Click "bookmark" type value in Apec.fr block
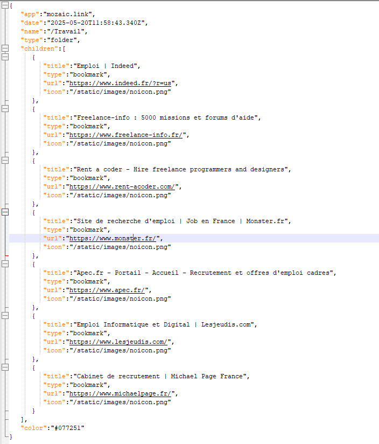This screenshot has height=444, width=379. [x=88, y=281]
